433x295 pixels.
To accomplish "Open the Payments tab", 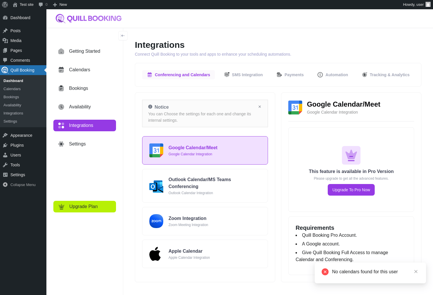I will click(x=290, y=75).
